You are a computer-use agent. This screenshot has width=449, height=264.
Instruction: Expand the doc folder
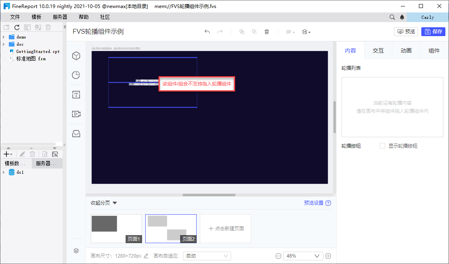(x=4, y=44)
